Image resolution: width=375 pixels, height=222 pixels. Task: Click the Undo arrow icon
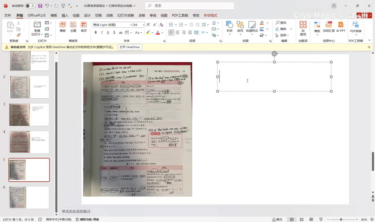tap(47, 6)
